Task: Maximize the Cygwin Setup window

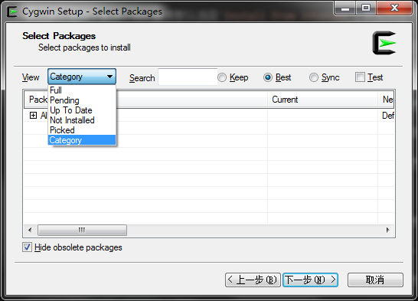Action: click(366, 8)
